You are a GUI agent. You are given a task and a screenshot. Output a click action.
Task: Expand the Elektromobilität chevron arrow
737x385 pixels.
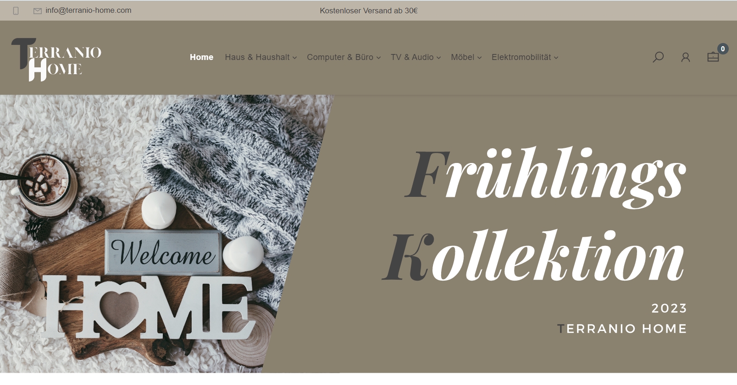click(x=556, y=58)
